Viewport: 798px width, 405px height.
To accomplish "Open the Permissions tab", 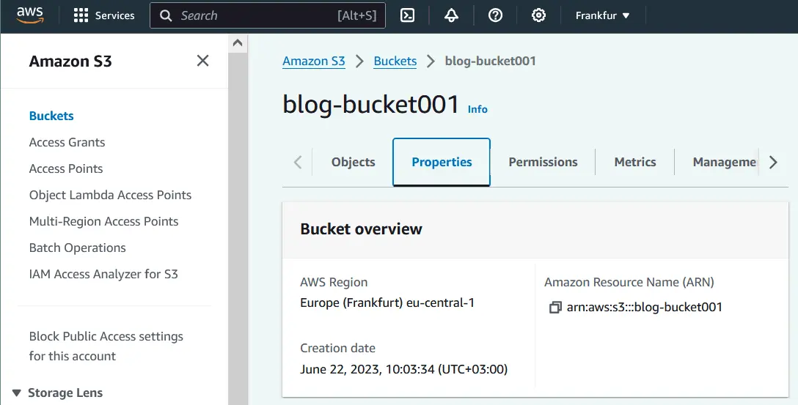I will click(543, 162).
